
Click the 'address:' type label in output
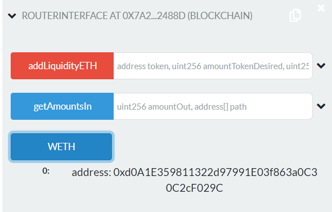(x=92, y=173)
